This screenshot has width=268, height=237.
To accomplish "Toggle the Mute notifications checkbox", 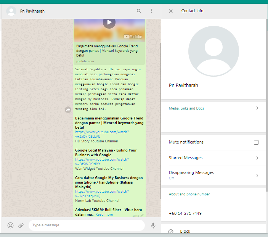I will pos(256,142).
